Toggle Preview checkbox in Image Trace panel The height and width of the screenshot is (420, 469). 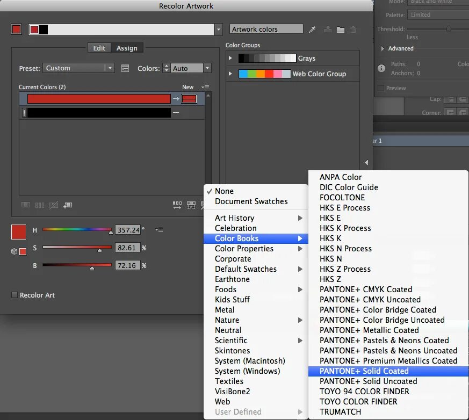381,88
